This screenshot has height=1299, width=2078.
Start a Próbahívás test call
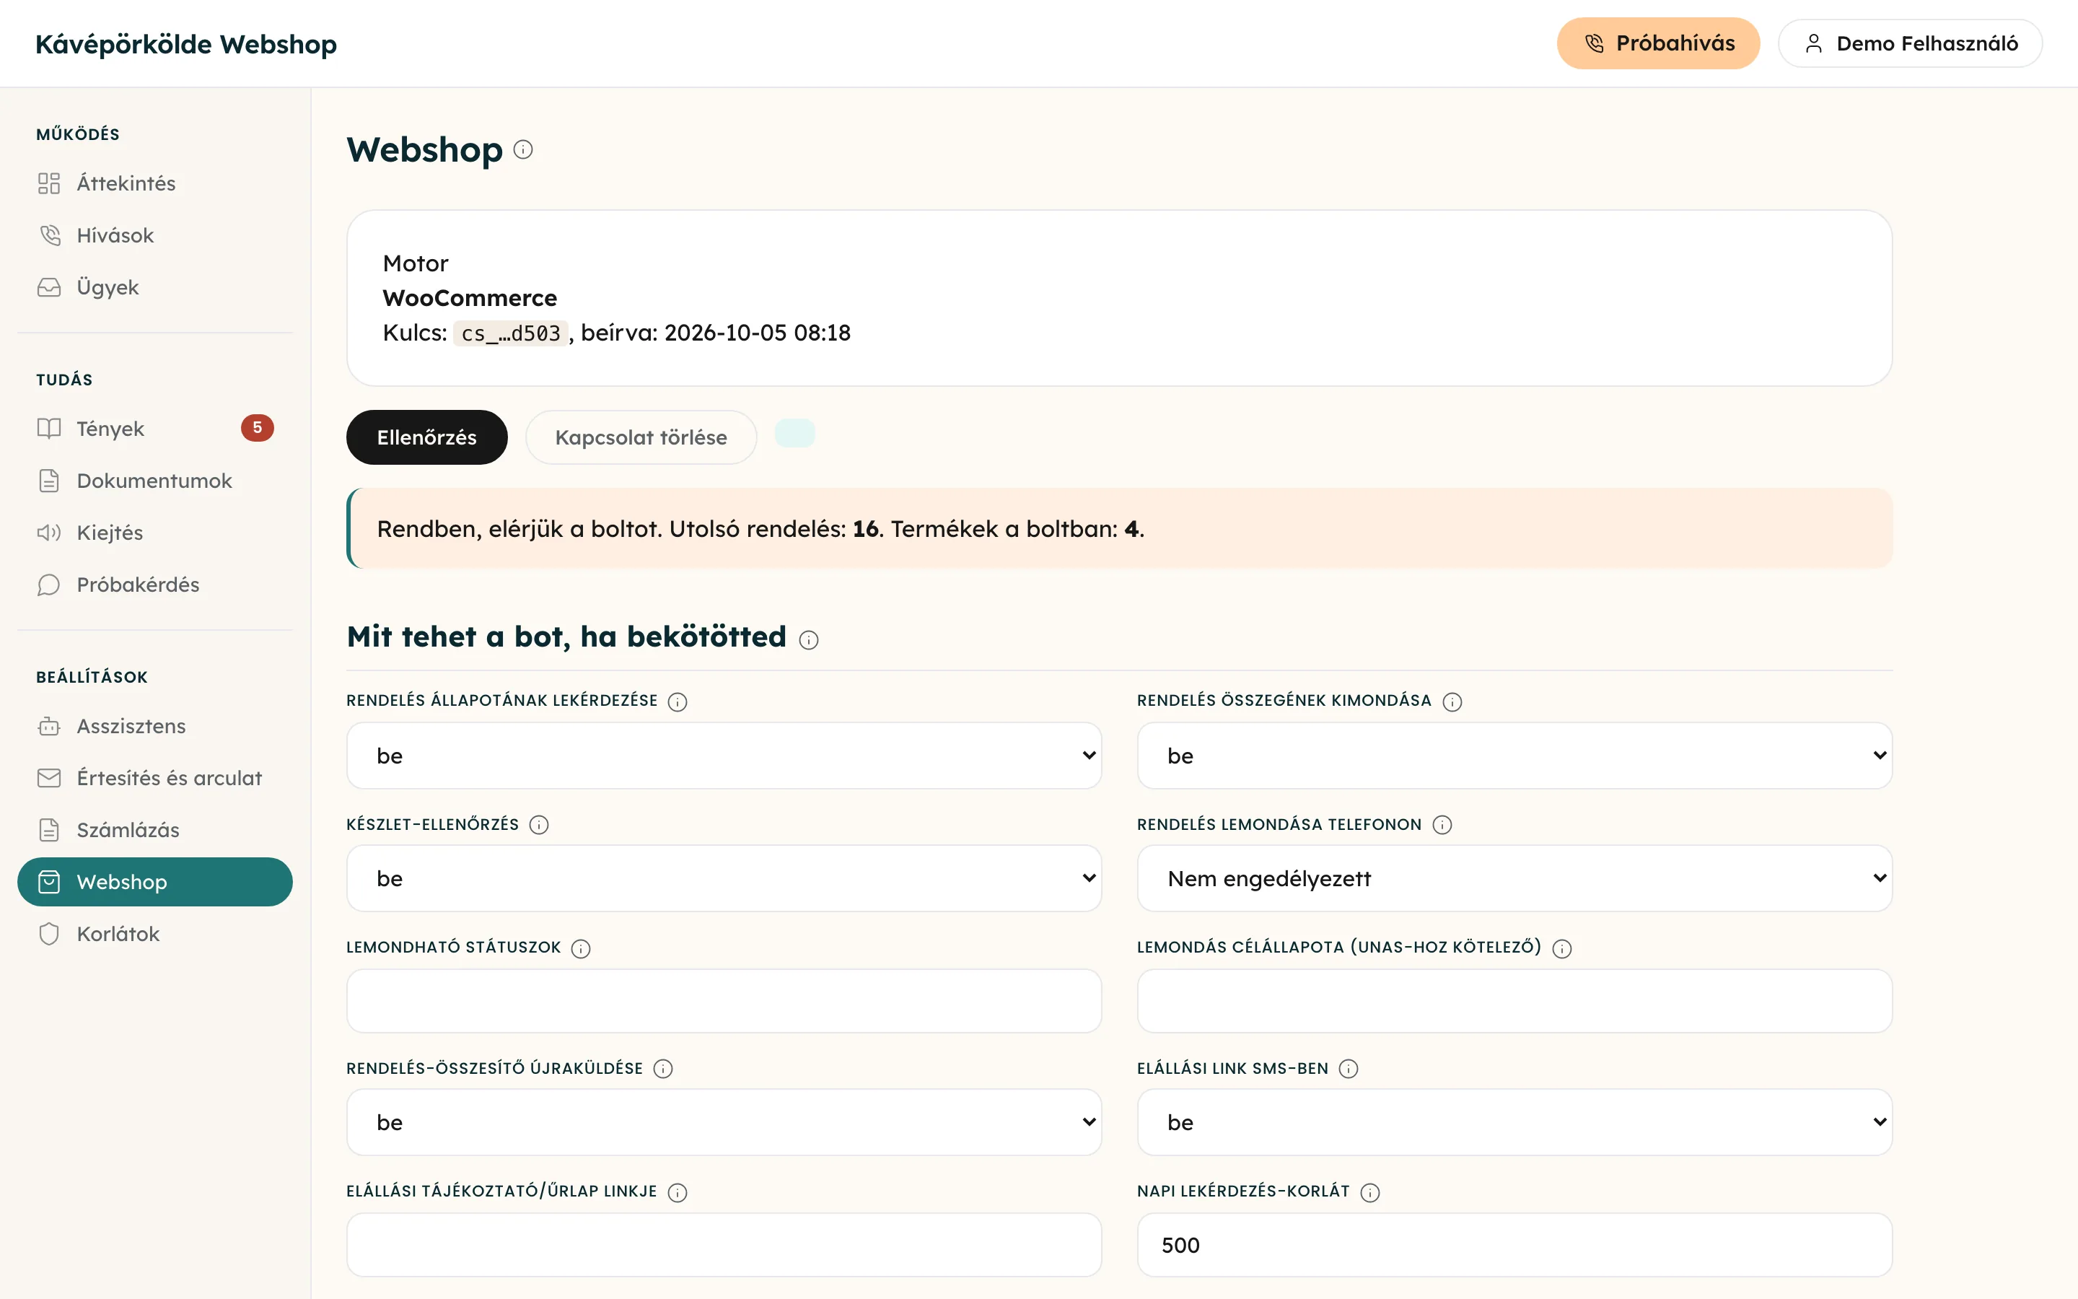coord(1658,43)
